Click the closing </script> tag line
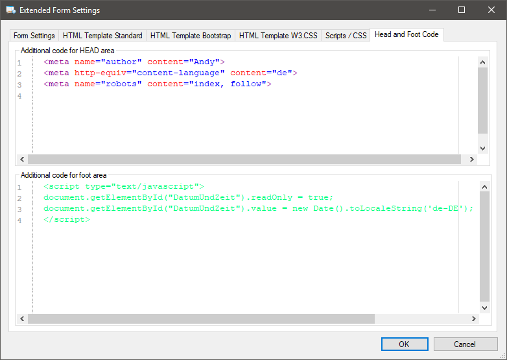Viewport: 507px width, 360px height. (x=67, y=219)
